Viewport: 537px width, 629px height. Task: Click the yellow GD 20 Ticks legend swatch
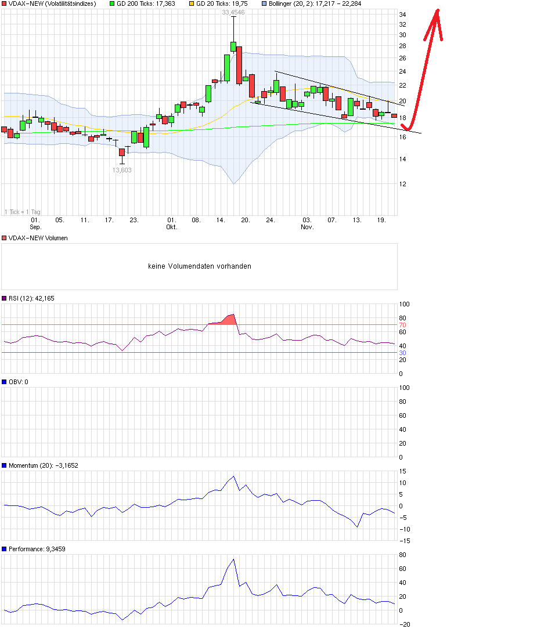click(x=192, y=3)
